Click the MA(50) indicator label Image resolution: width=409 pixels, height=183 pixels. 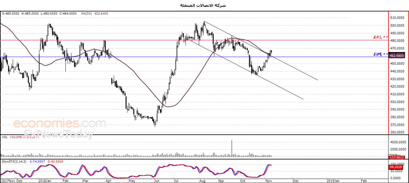tap(87, 13)
